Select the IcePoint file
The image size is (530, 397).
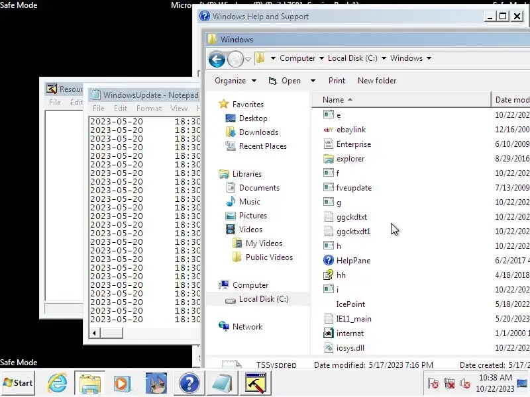click(x=350, y=304)
